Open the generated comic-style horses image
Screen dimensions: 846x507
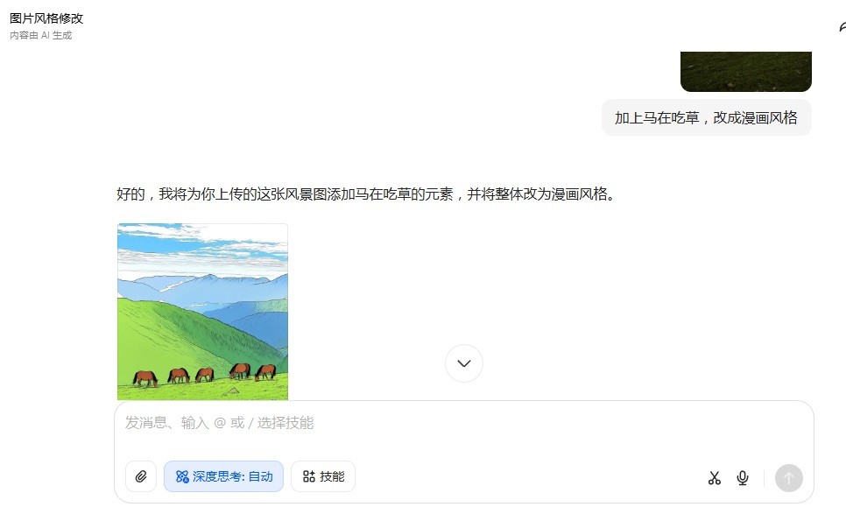point(202,312)
